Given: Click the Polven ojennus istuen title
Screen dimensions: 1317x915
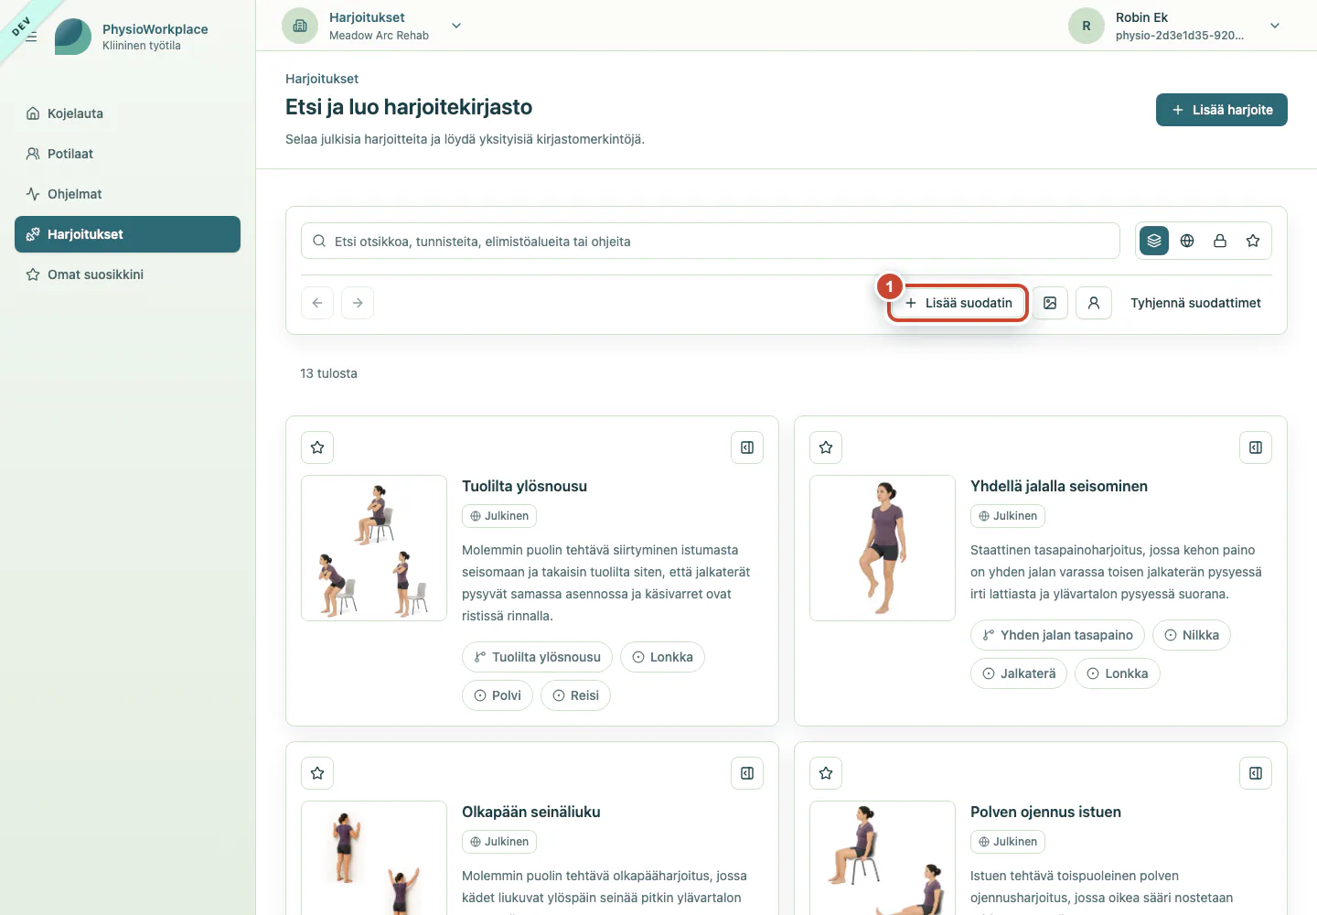Looking at the screenshot, I should click(x=1045, y=812).
